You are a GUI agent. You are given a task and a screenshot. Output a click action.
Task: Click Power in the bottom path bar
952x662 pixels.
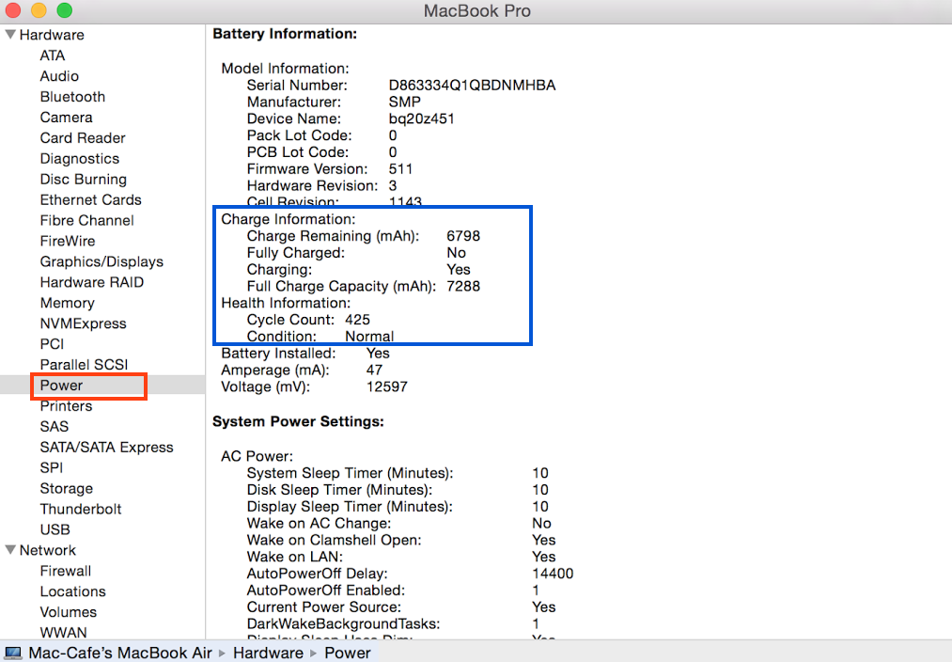pyautogui.click(x=348, y=653)
